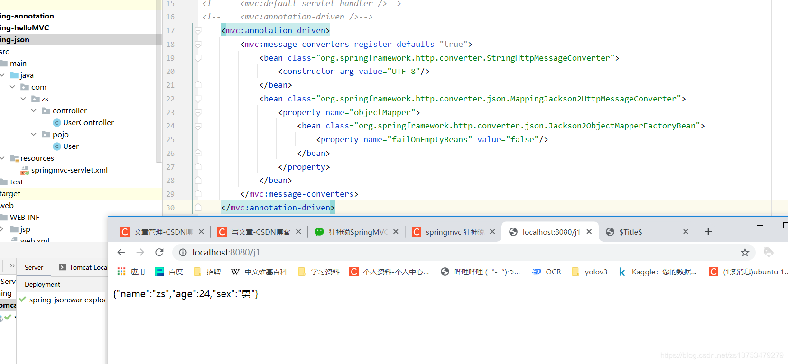Select the spring-helloMVC module
Viewport: 788px width, 364px height.
24,27
